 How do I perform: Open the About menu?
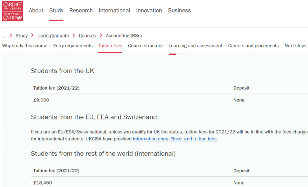[x=36, y=11]
